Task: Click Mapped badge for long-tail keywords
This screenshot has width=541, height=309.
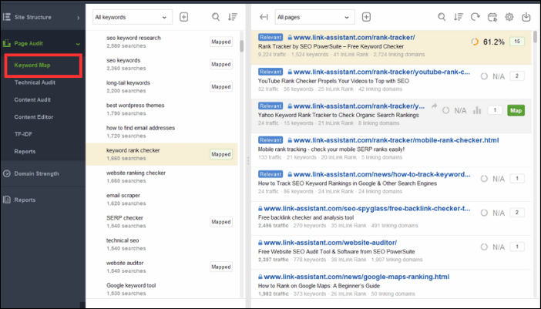Action: click(221, 86)
